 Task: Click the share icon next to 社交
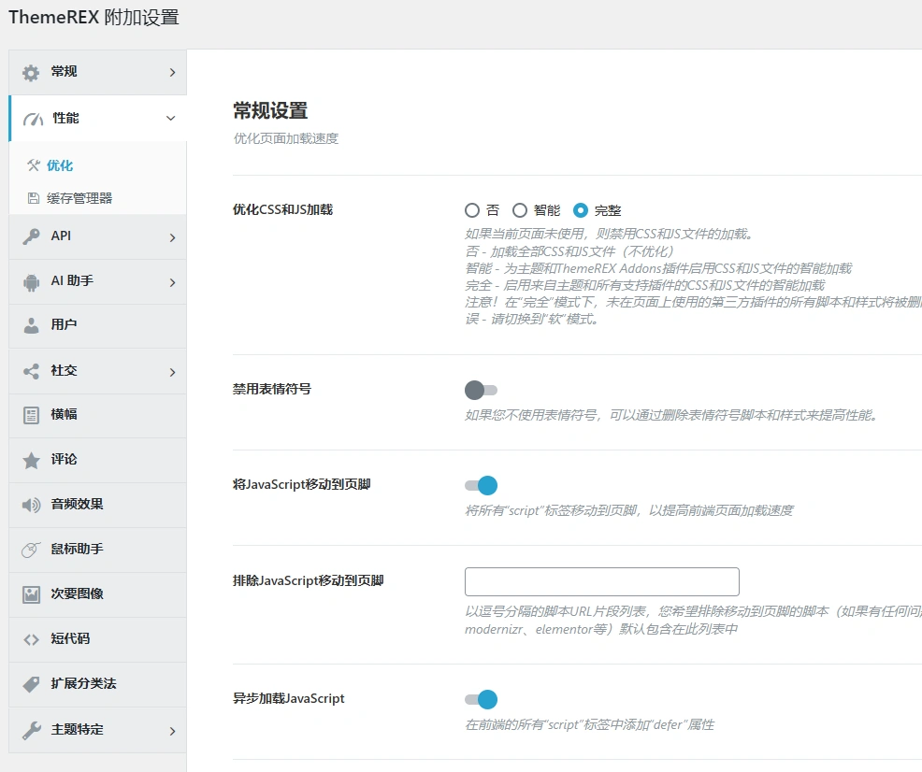click(30, 371)
